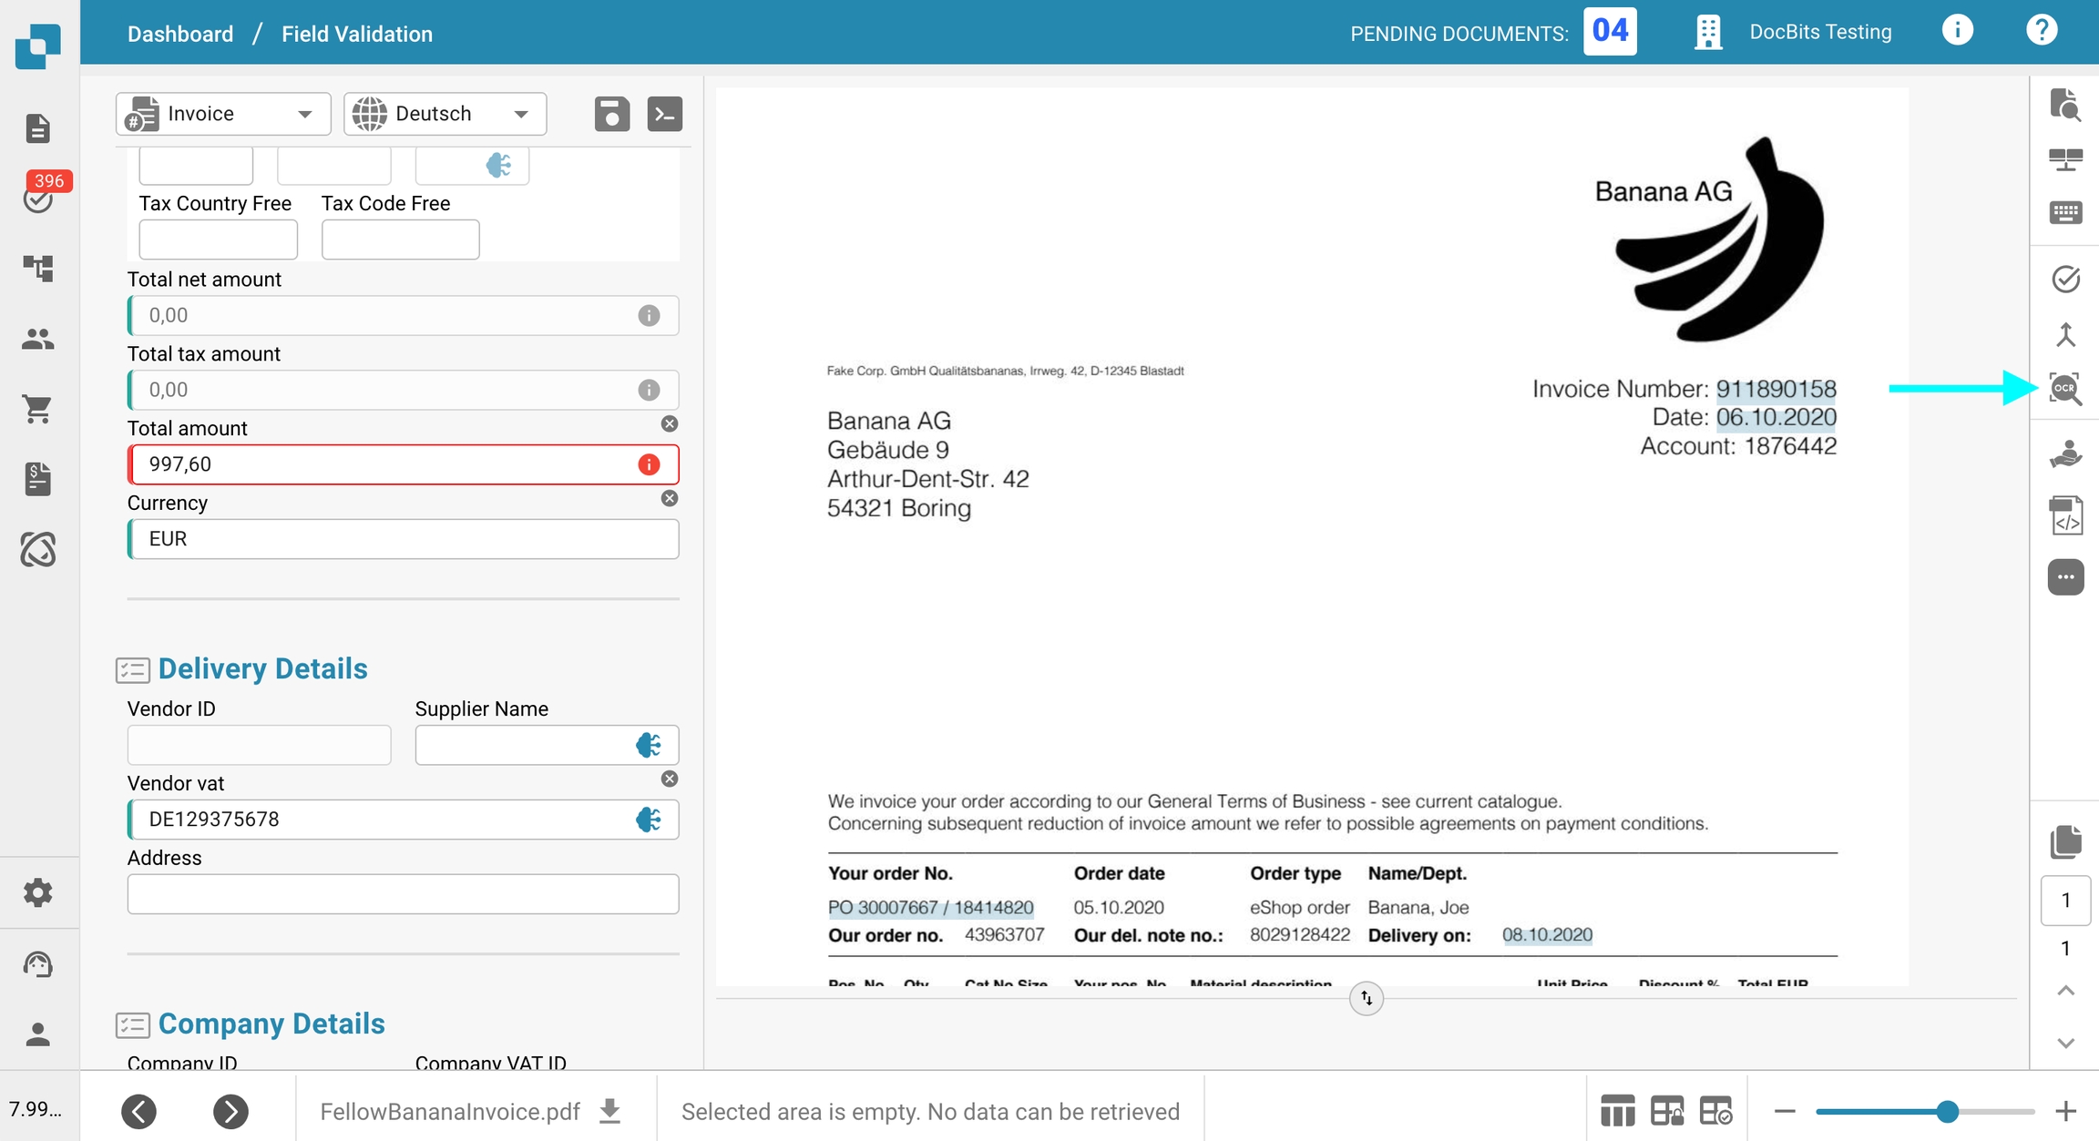Download FellowBananaInvoice.pdf via download icon
The height and width of the screenshot is (1141, 2099).
(x=610, y=1111)
